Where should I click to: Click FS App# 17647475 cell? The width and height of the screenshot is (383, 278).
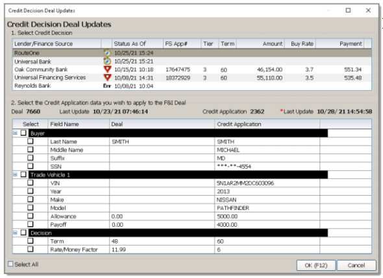click(x=178, y=69)
